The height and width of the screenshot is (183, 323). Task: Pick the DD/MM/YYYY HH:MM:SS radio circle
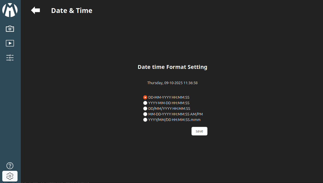(145, 109)
